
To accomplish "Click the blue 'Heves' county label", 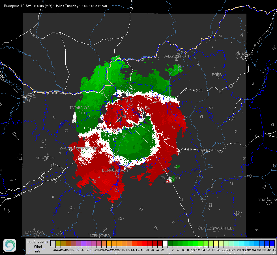I will coord(209,115).
